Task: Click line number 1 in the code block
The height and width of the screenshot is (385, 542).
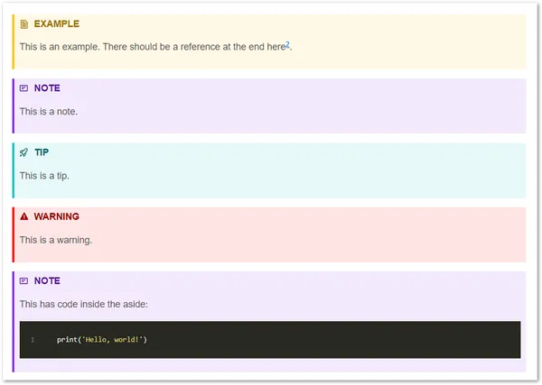Action: click(33, 340)
